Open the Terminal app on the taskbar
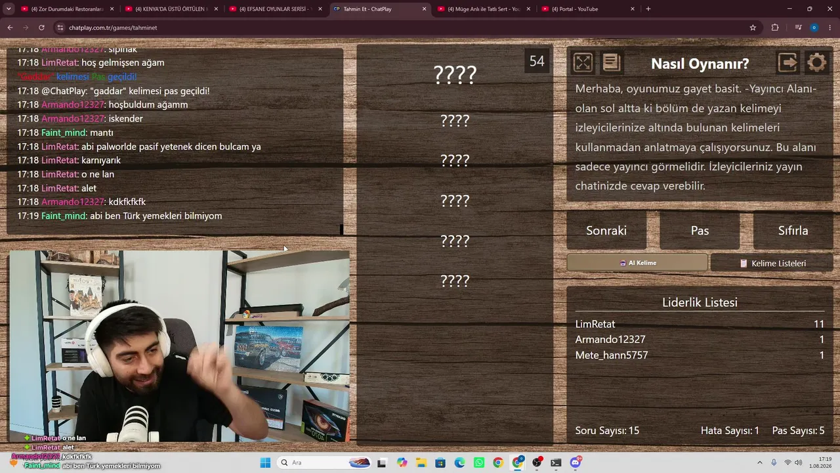840x473 pixels. tap(556, 462)
